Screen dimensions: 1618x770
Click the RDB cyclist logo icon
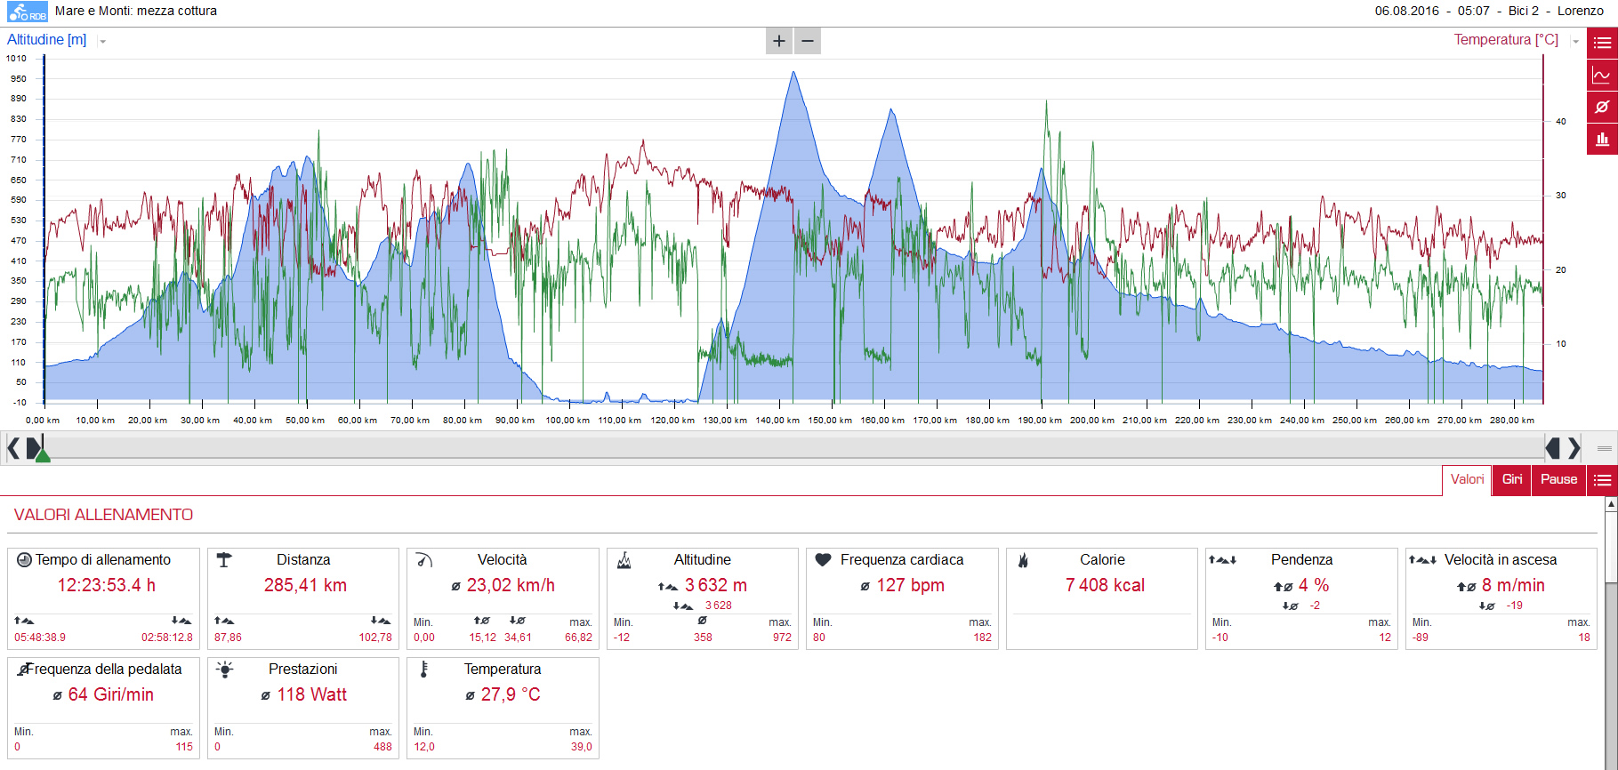(x=28, y=12)
